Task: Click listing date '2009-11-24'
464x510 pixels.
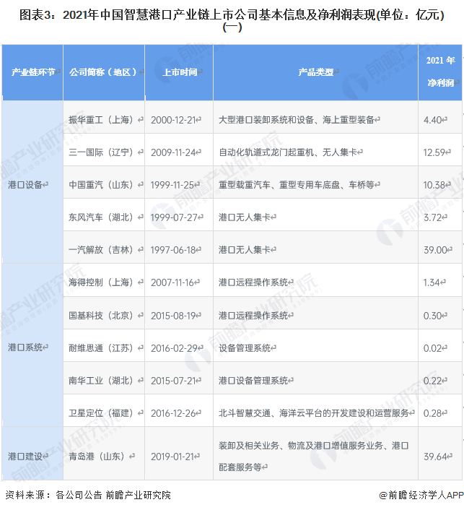Action: point(173,152)
